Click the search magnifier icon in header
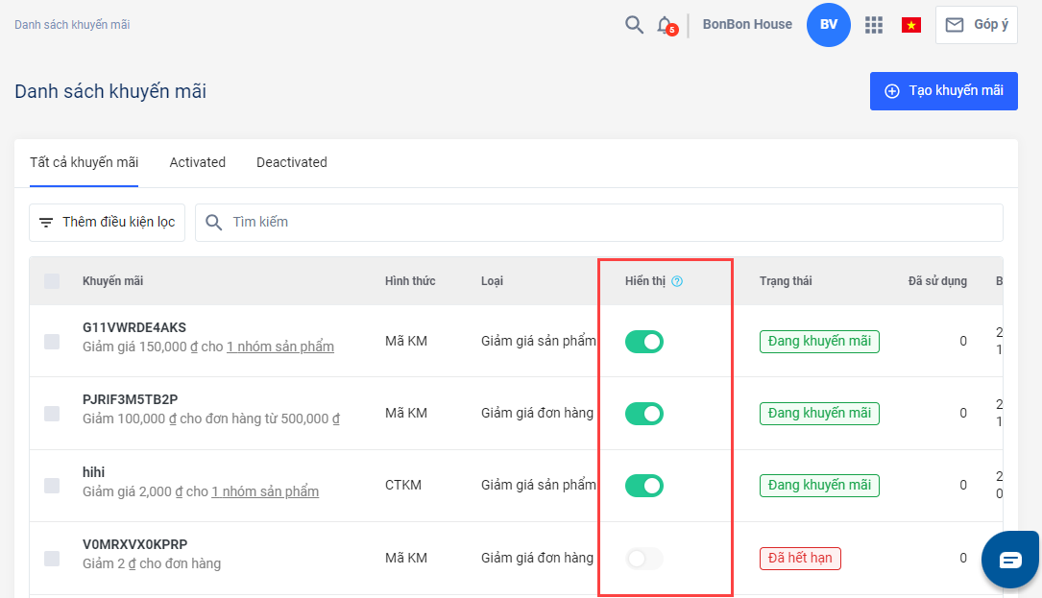The height and width of the screenshot is (598, 1042). [634, 25]
